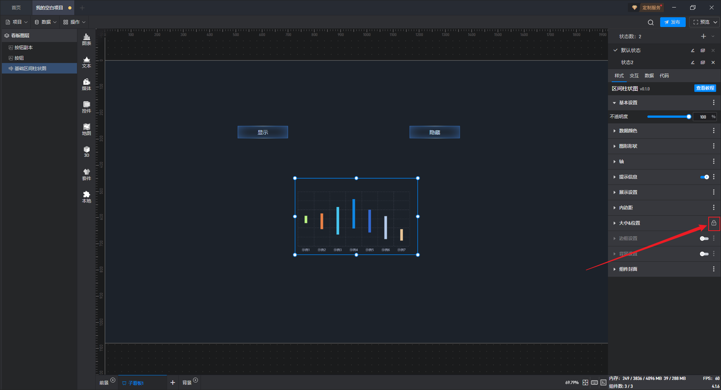Viewport: 721px width, 390px height.
Task: Expand the 大小&位置 section
Action: click(x=614, y=223)
